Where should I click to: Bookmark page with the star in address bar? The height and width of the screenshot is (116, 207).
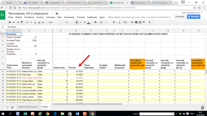point(194,8)
